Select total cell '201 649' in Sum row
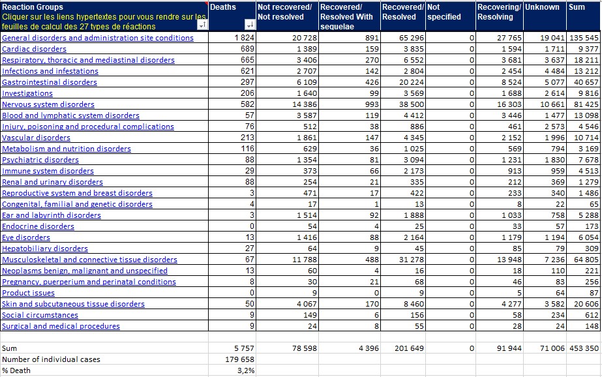602x377 pixels. pyautogui.click(x=403, y=348)
